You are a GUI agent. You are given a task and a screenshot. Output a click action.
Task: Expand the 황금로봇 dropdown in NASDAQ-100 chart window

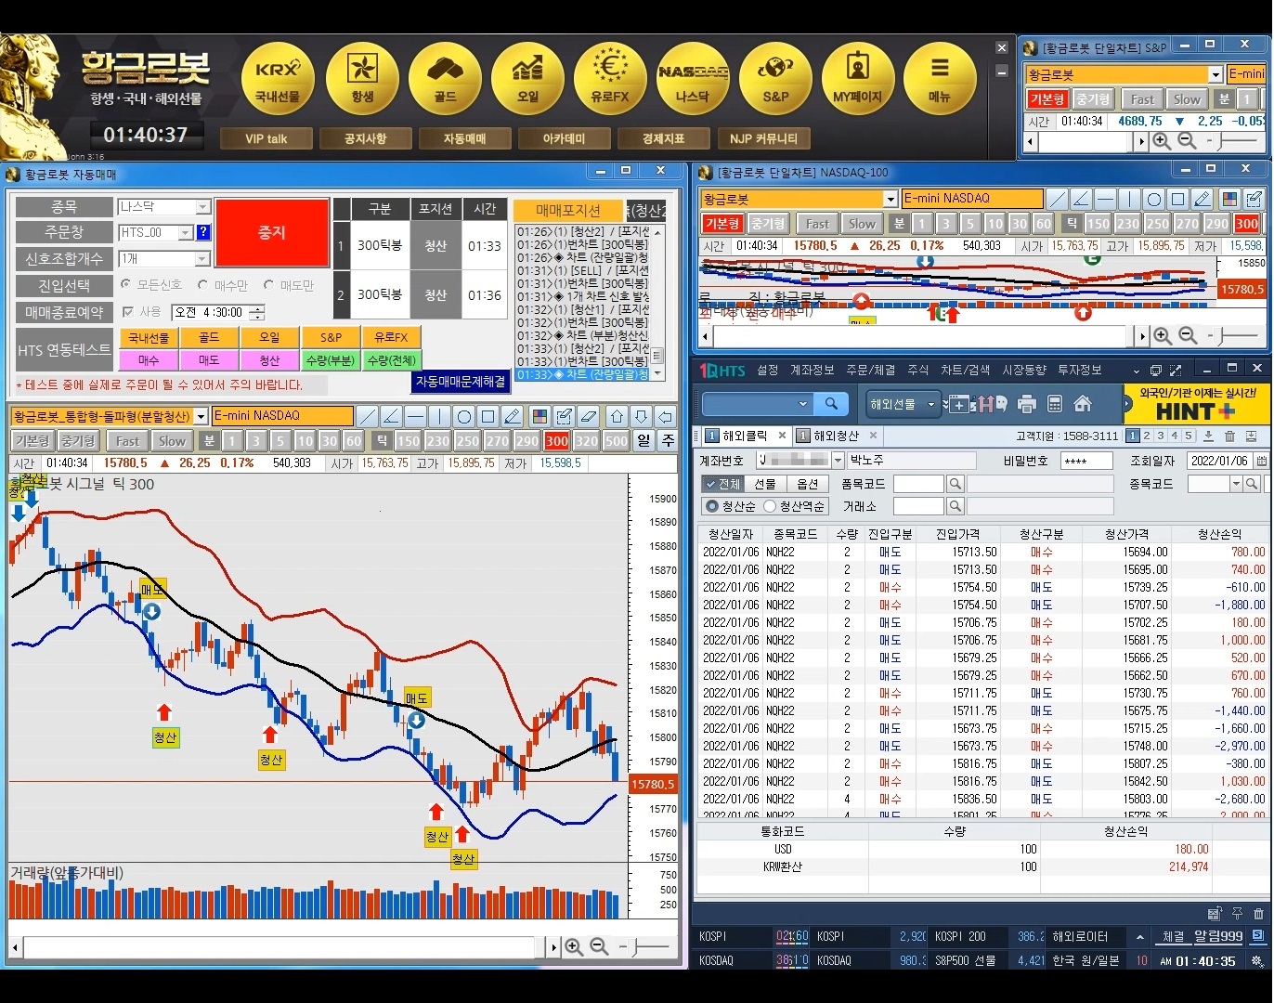pyautogui.click(x=890, y=199)
